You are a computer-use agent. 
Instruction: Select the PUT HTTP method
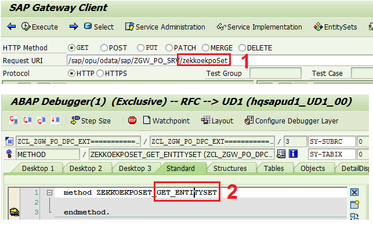(140, 48)
